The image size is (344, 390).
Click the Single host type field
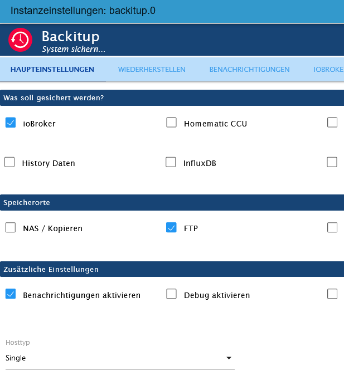pos(112,358)
